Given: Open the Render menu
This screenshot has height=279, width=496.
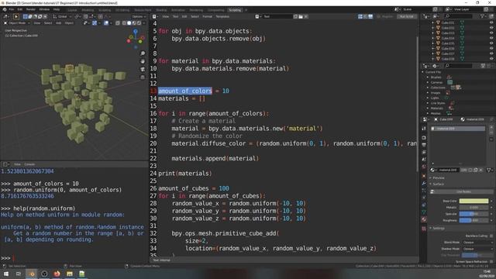Looking at the screenshot, I should click(x=31, y=9).
